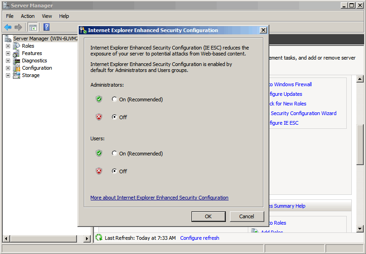Close the IE ESC dialog with X
The height and width of the screenshot is (254, 366).
[x=263, y=30]
